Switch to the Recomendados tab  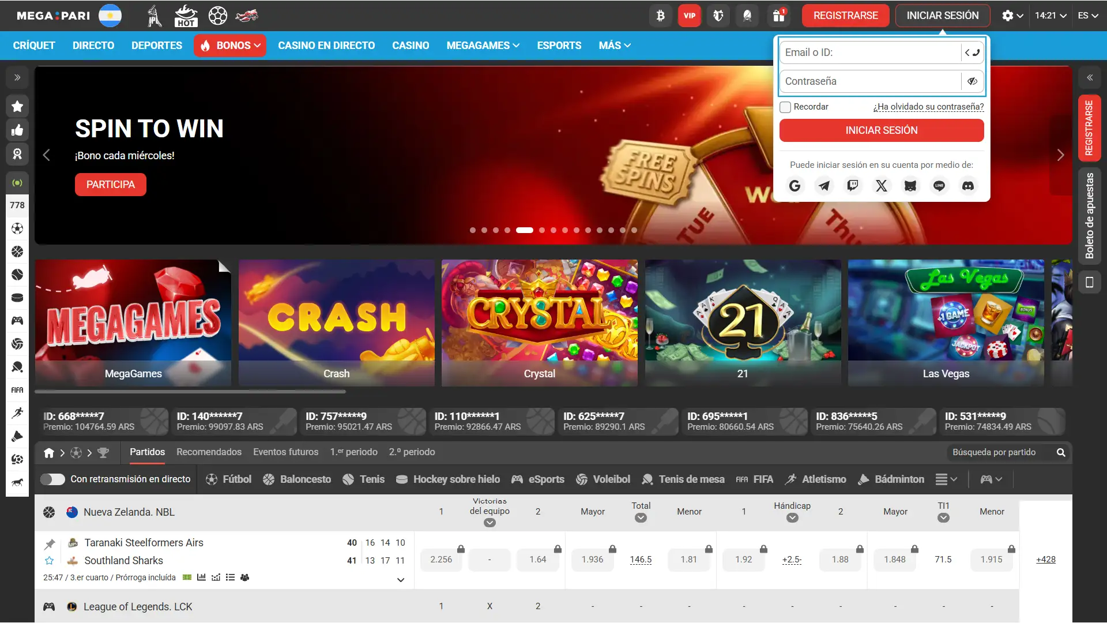(209, 452)
